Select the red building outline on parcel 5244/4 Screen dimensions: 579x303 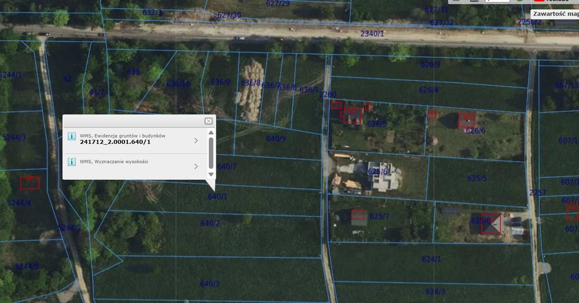[30, 183]
